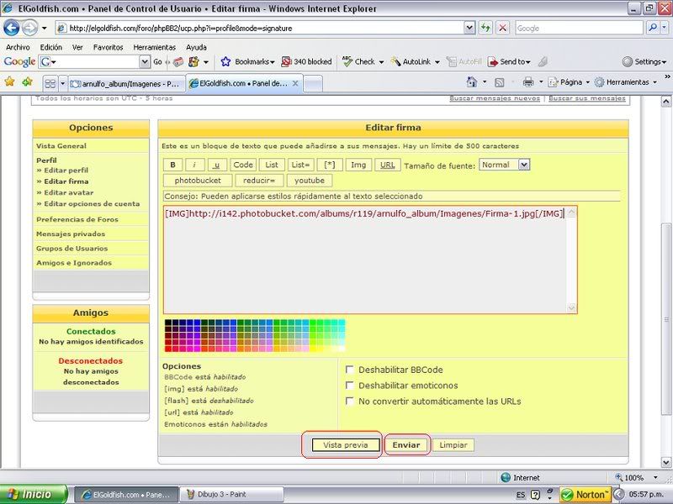Screen dimensions: 673x504
Task: Click the photobucket BBCode button
Action: click(x=198, y=181)
